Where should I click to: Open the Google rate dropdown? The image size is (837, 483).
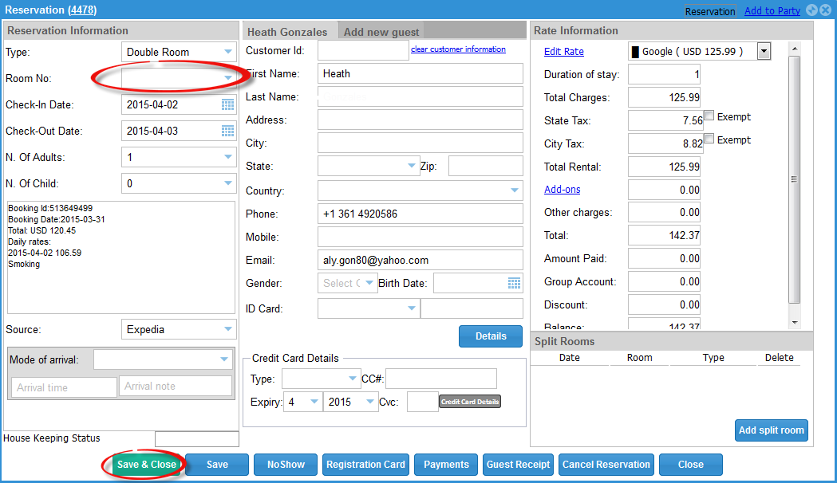[x=764, y=52]
